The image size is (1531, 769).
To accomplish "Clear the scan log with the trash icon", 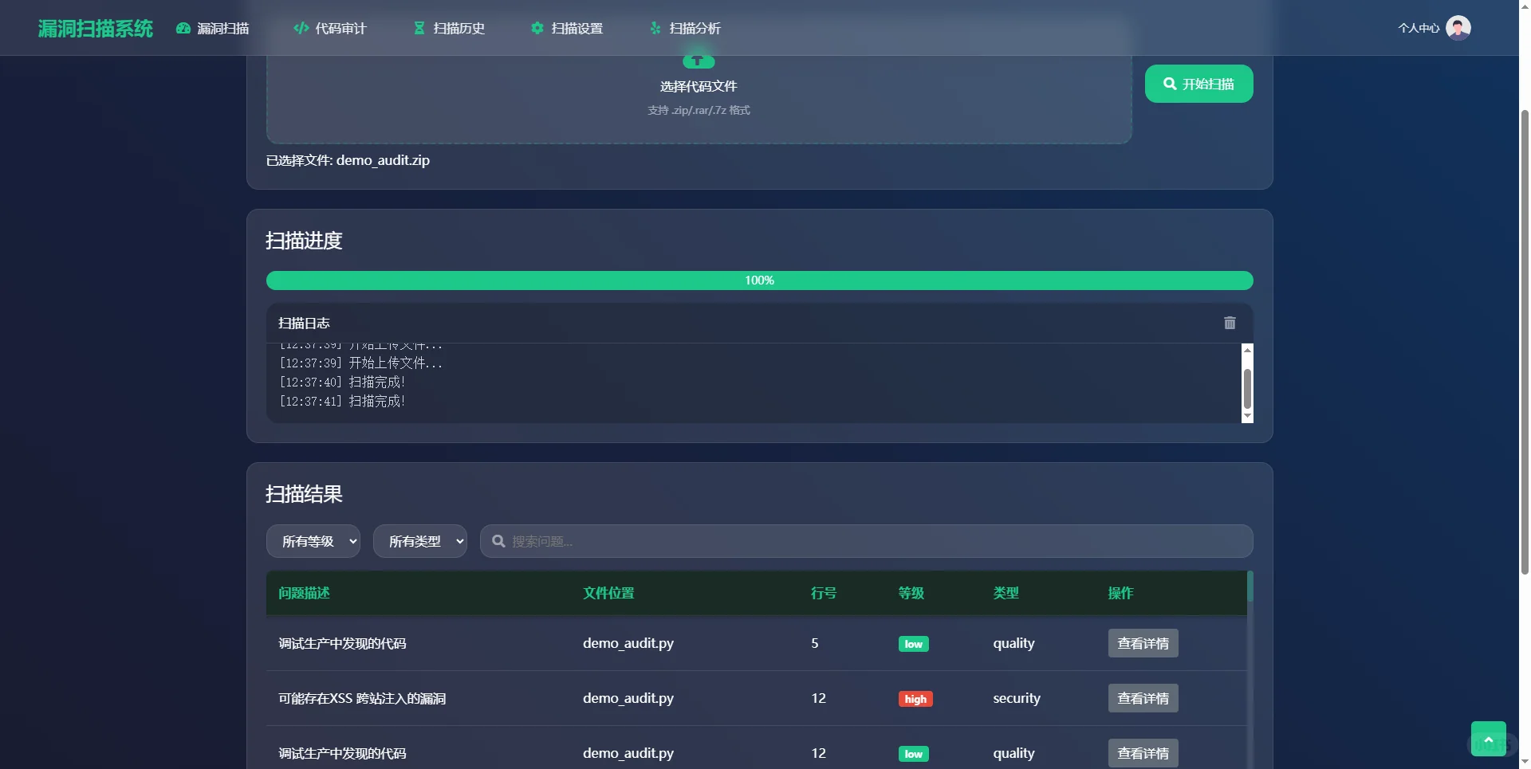I will click(x=1230, y=323).
